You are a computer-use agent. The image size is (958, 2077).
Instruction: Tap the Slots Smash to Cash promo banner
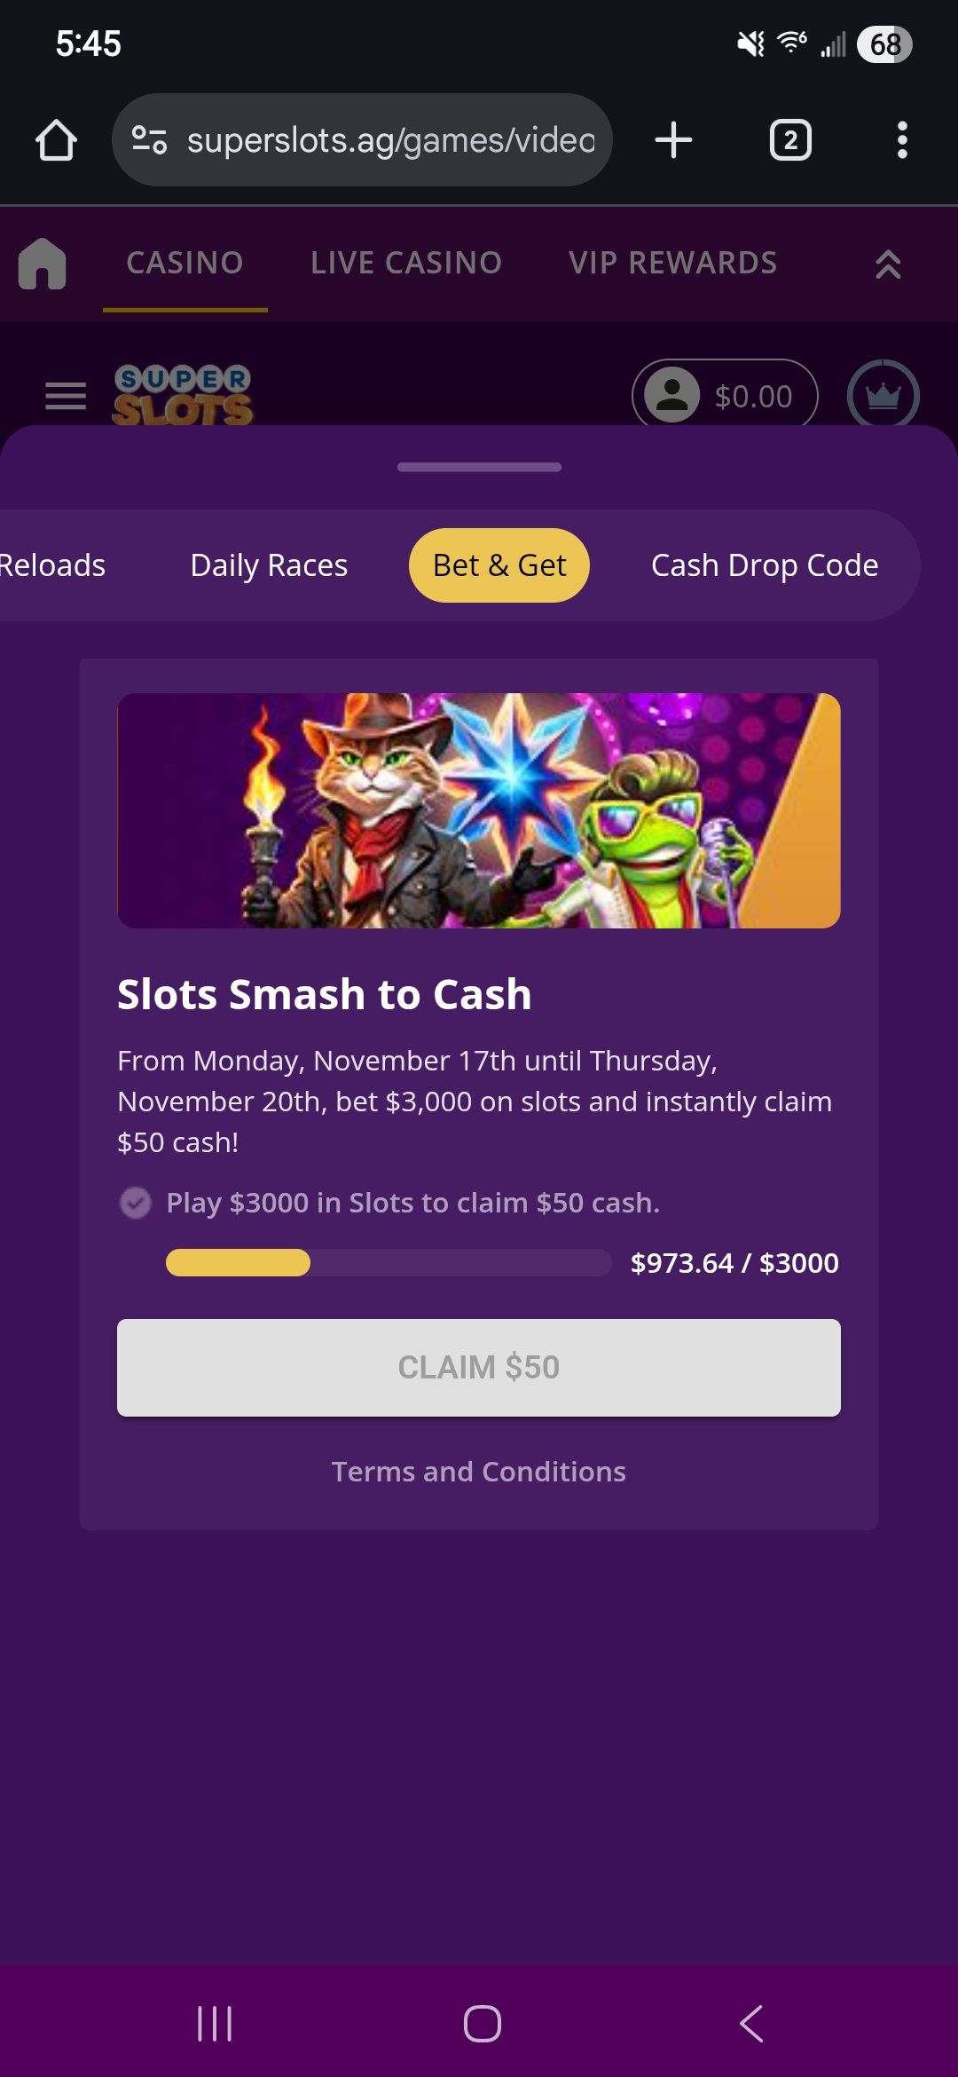[x=479, y=810]
